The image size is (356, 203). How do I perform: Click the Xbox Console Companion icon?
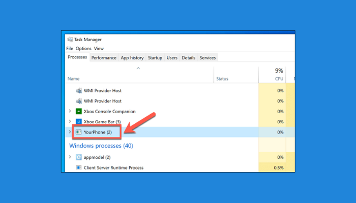click(79, 112)
